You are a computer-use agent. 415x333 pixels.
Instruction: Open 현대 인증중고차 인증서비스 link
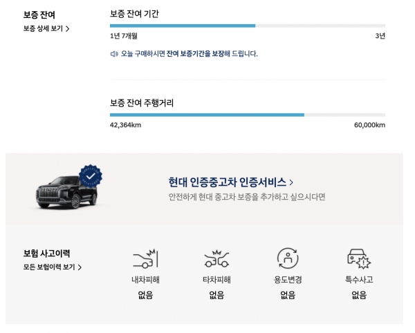click(x=227, y=182)
